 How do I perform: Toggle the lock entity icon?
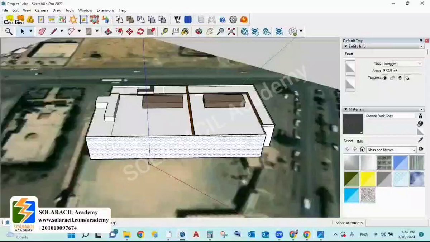[392, 78]
